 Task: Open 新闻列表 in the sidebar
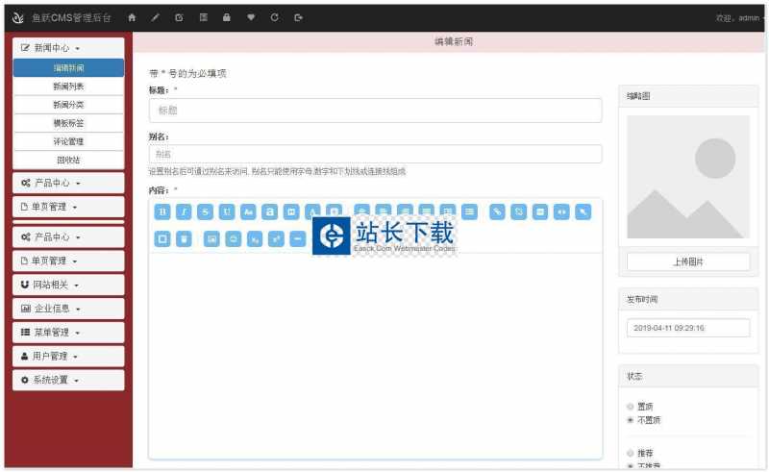[x=68, y=87]
